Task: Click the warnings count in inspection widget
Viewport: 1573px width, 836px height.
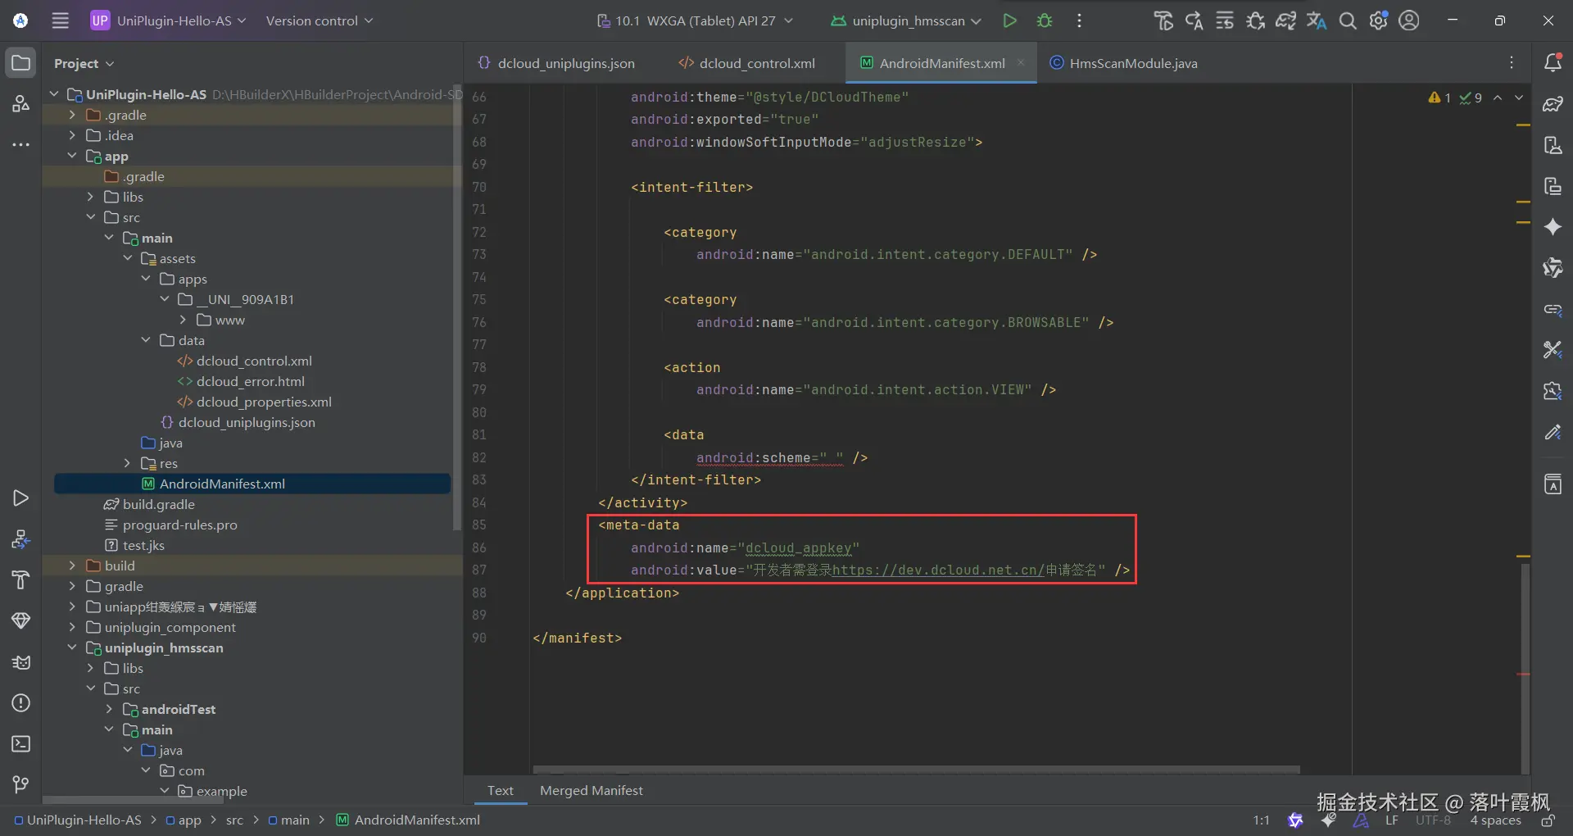Action: click(1439, 98)
